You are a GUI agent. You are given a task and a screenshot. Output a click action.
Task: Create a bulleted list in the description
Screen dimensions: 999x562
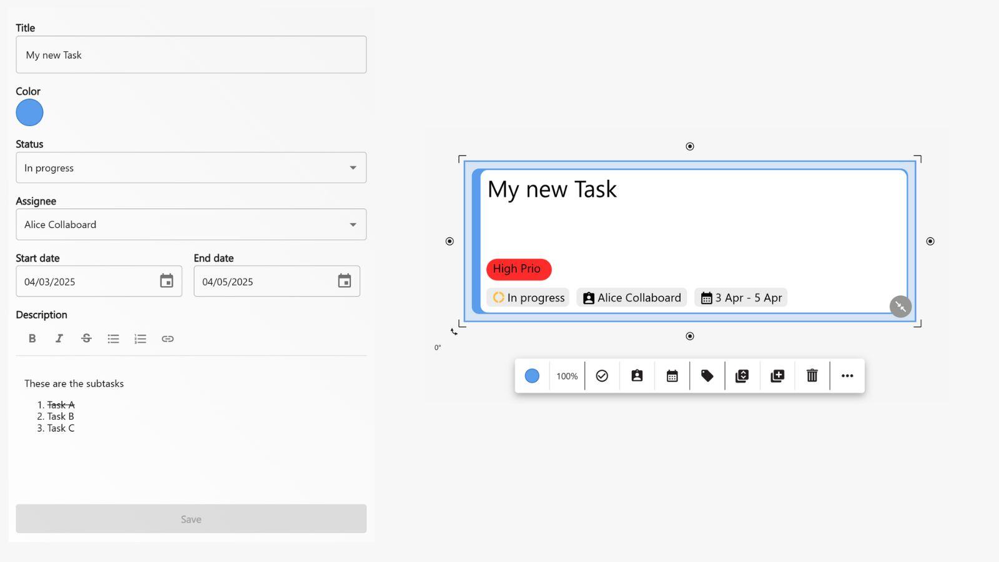point(113,338)
